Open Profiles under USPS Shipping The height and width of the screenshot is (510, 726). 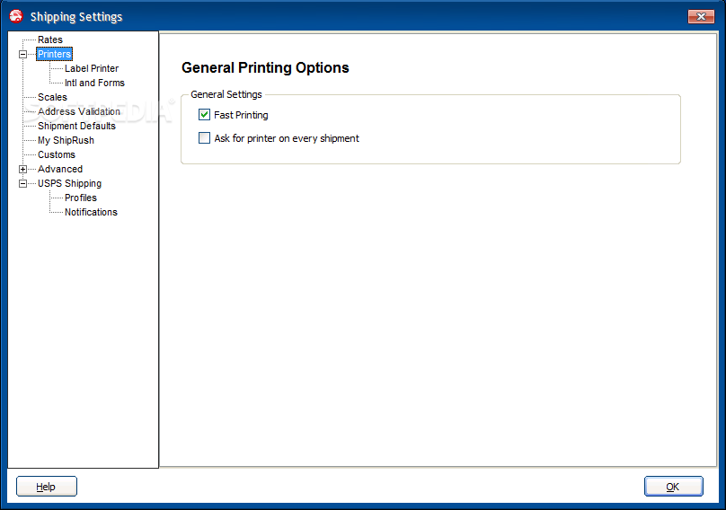(x=81, y=198)
